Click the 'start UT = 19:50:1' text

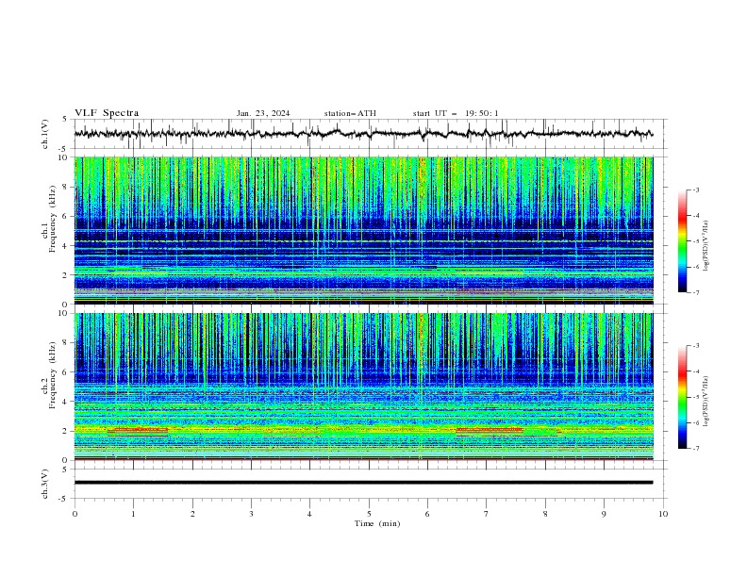tap(456, 113)
